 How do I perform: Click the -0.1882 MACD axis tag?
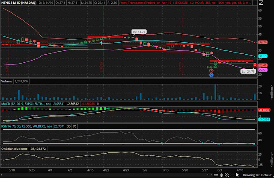coord(264,110)
